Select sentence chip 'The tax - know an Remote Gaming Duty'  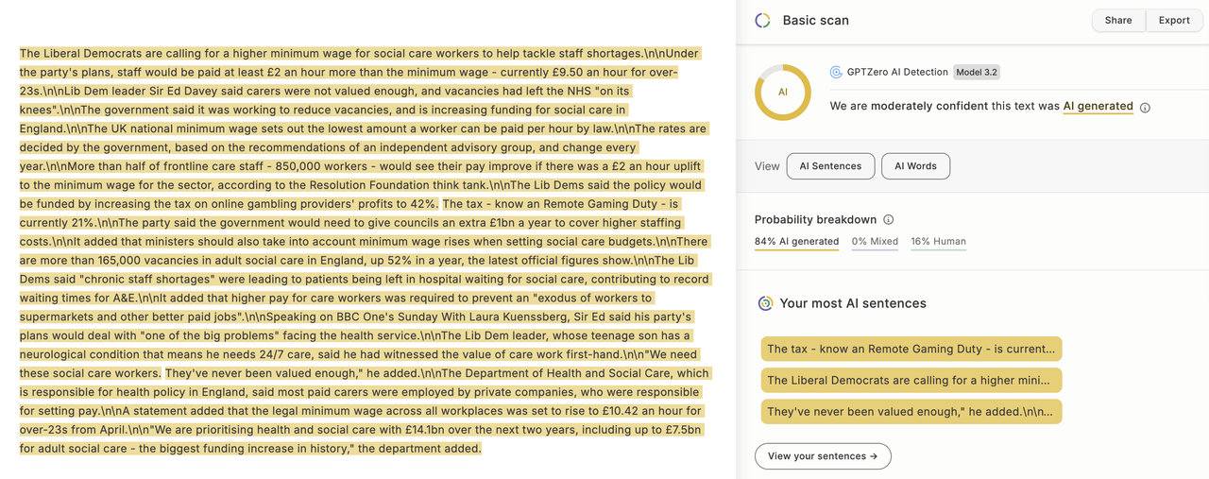click(911, 350)
